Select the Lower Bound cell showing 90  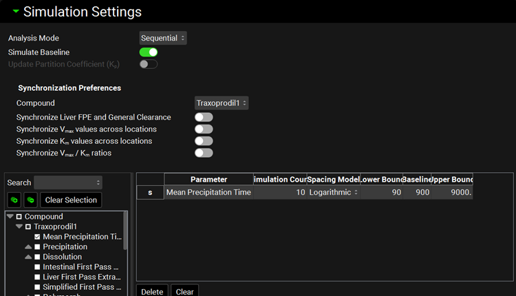[381, 193]
